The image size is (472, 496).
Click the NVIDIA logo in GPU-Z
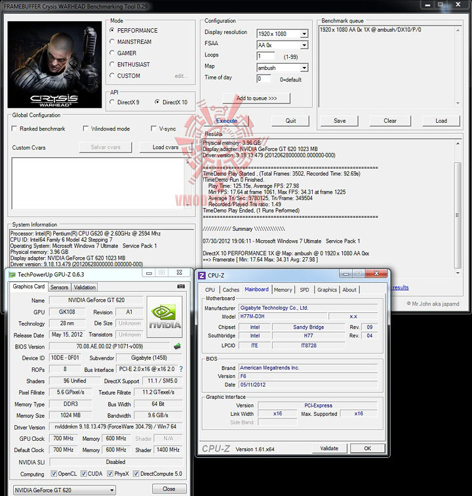165,318
